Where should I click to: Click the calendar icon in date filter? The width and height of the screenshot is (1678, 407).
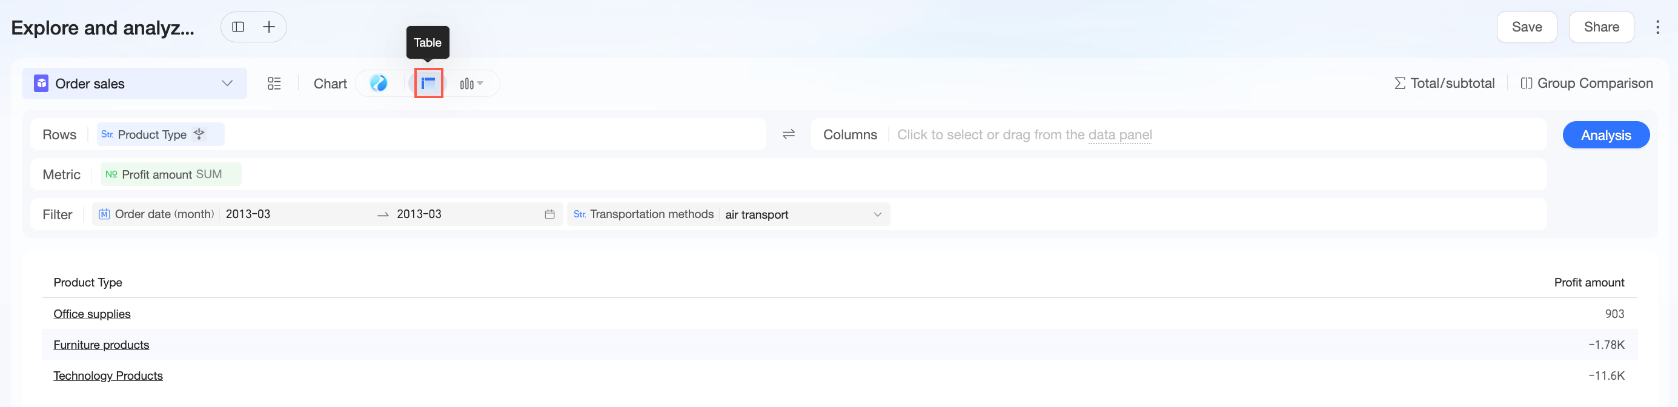click(x=550, y=214)
